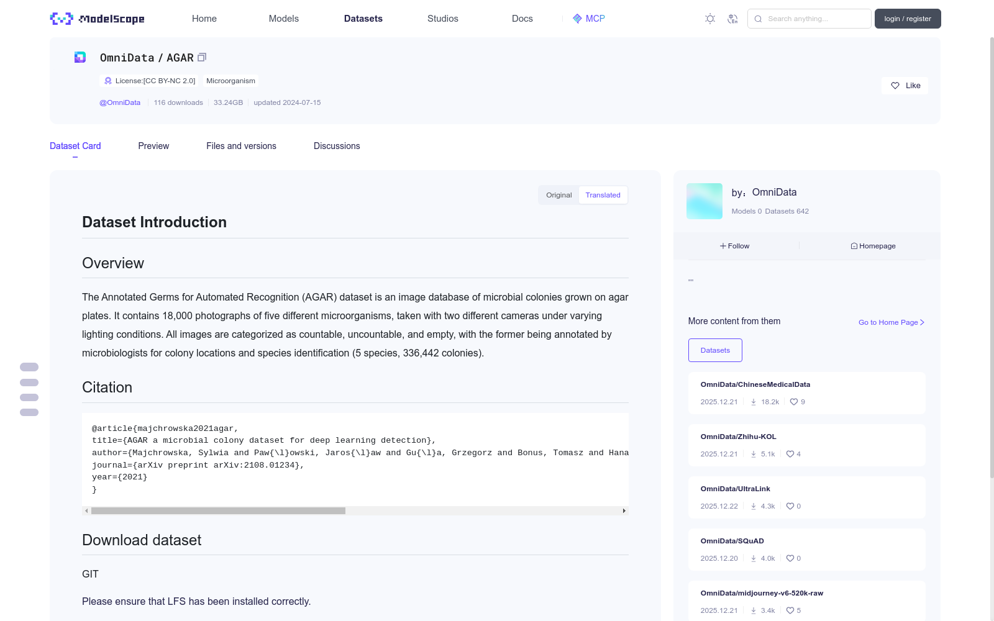Click the OmniData author name

click(775, 193)
